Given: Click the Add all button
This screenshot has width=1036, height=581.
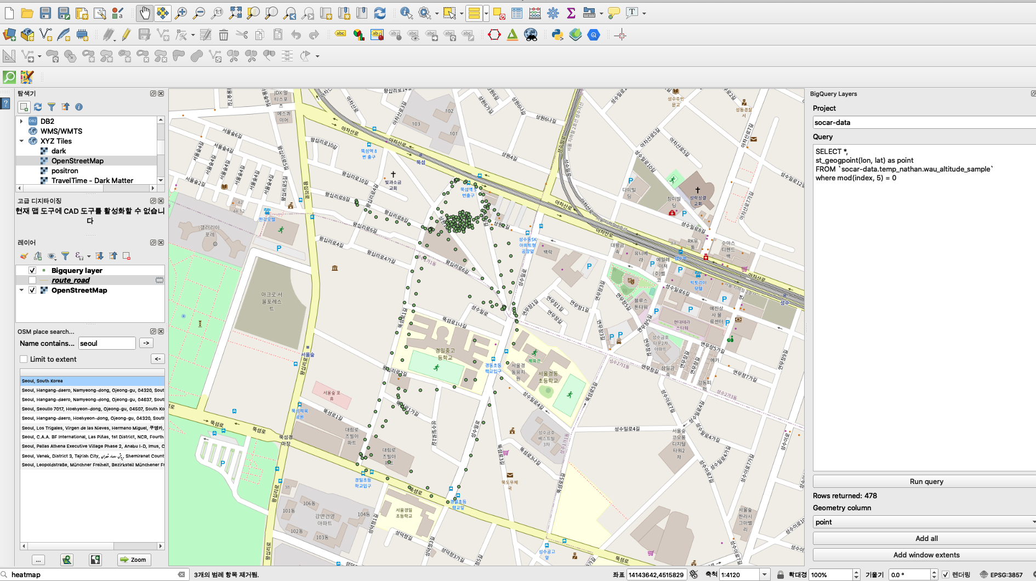Looking at the screenshot, I should (925, 538).
